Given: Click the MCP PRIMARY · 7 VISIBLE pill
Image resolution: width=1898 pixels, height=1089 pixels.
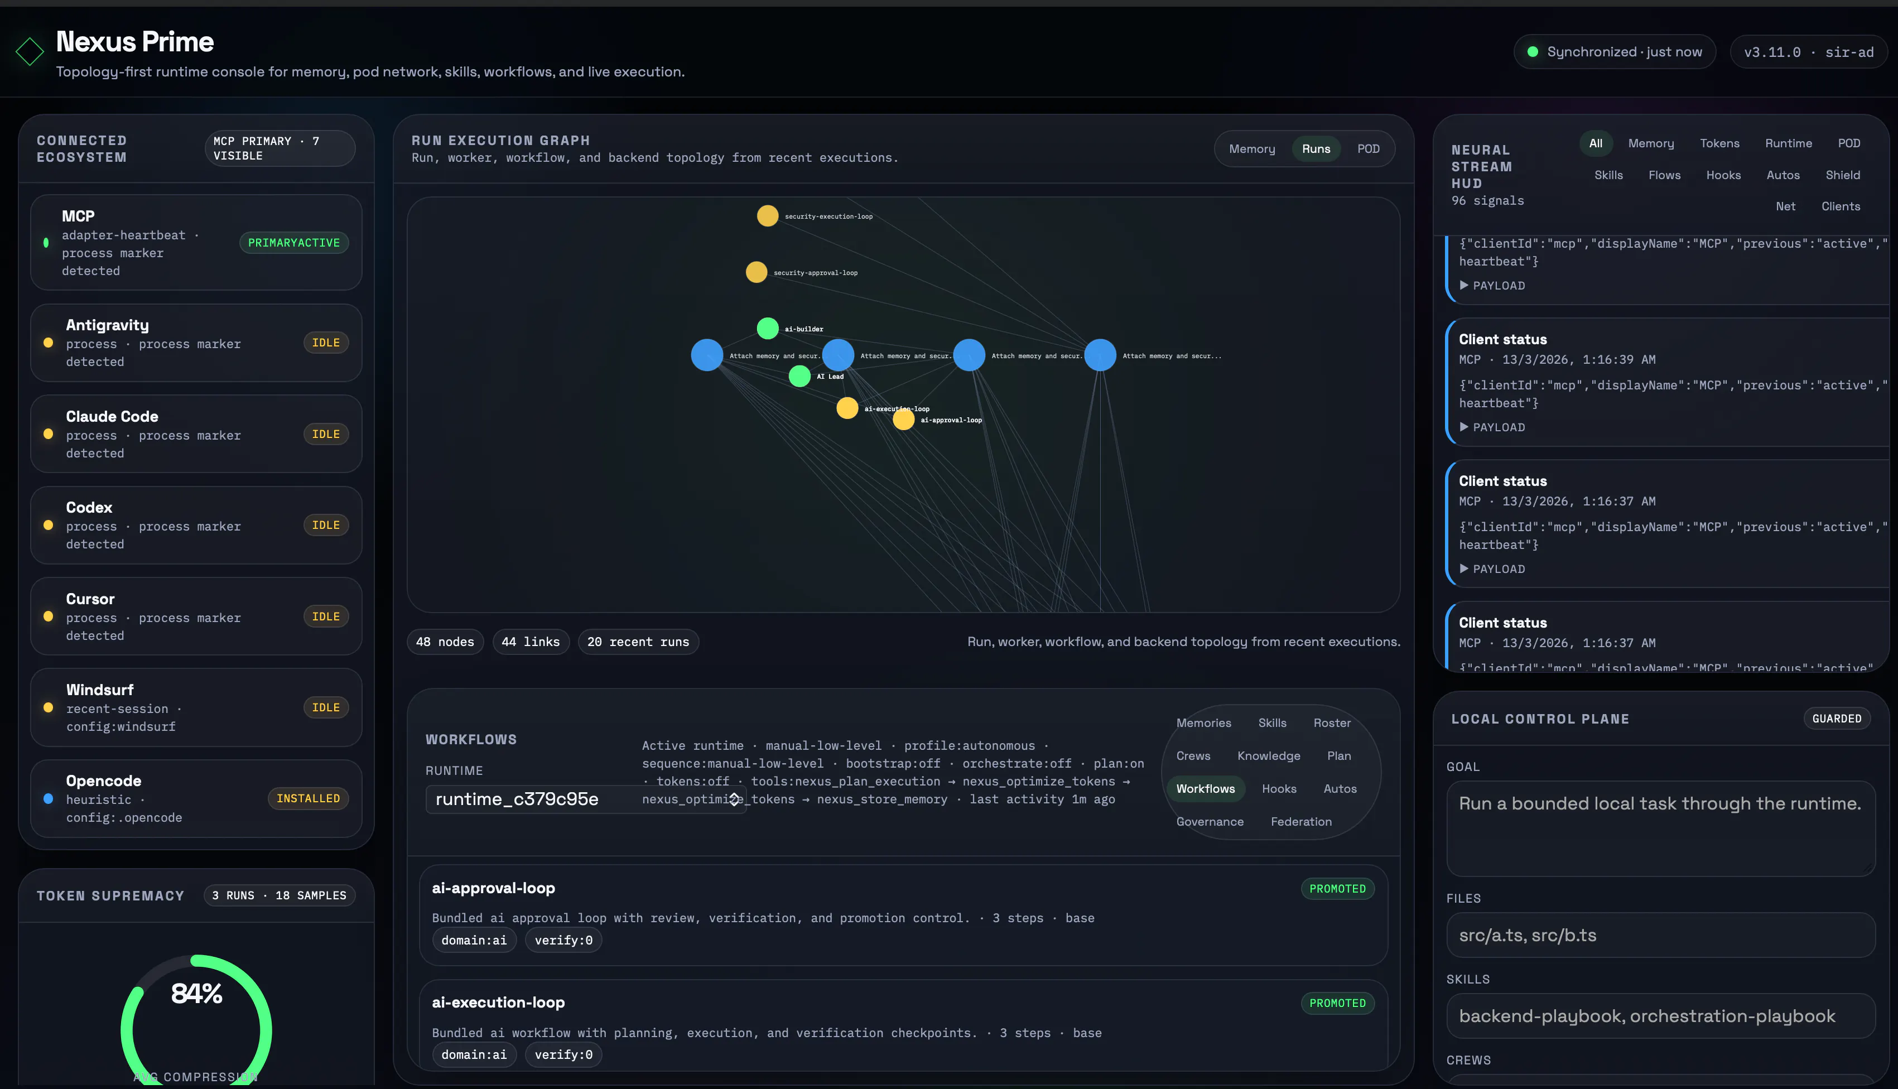Looking at the screenshot, I should (280, 148).
